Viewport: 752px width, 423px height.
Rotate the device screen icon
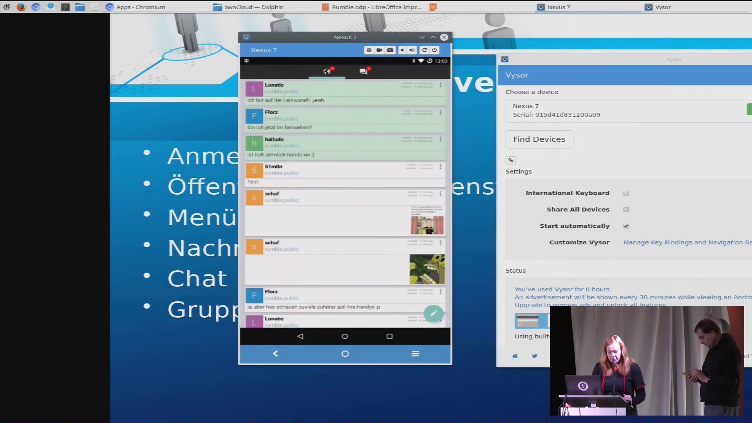tap(424, 50)
